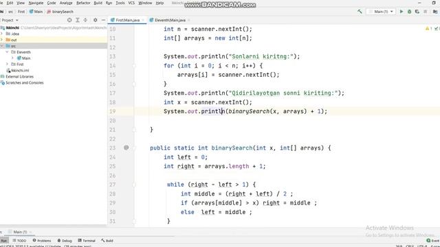440x247 pixels.
Task: Click the binarySearch method breadcrumb
Action: point(60,12)
